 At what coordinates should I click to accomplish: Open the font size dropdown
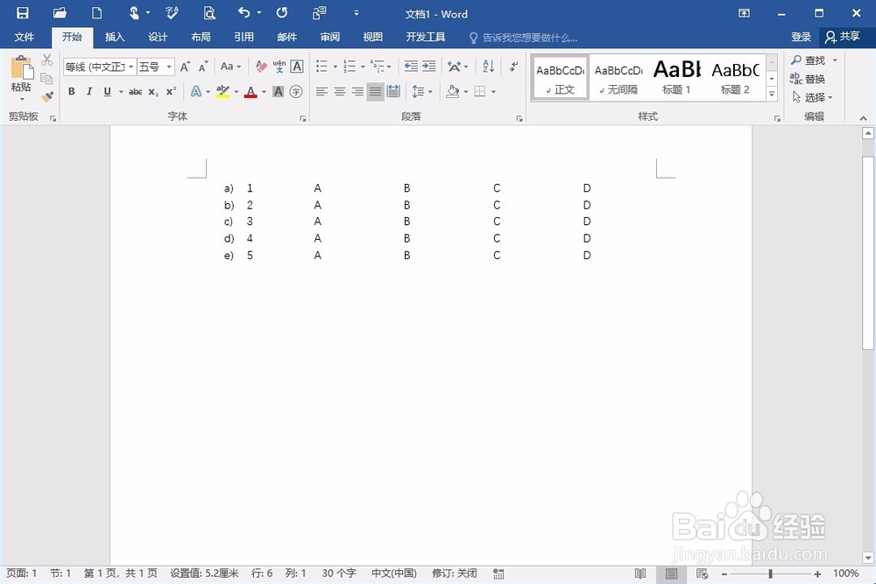[169, 67]
